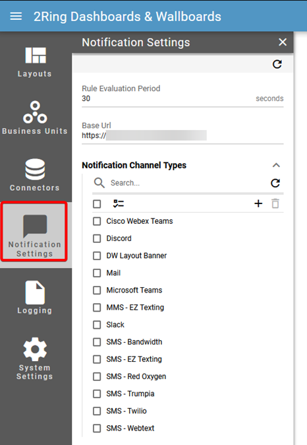This screenshot has width=307, height=445.
Task: Click the checklist selection mode icon
Action: (x=119, y=203)
